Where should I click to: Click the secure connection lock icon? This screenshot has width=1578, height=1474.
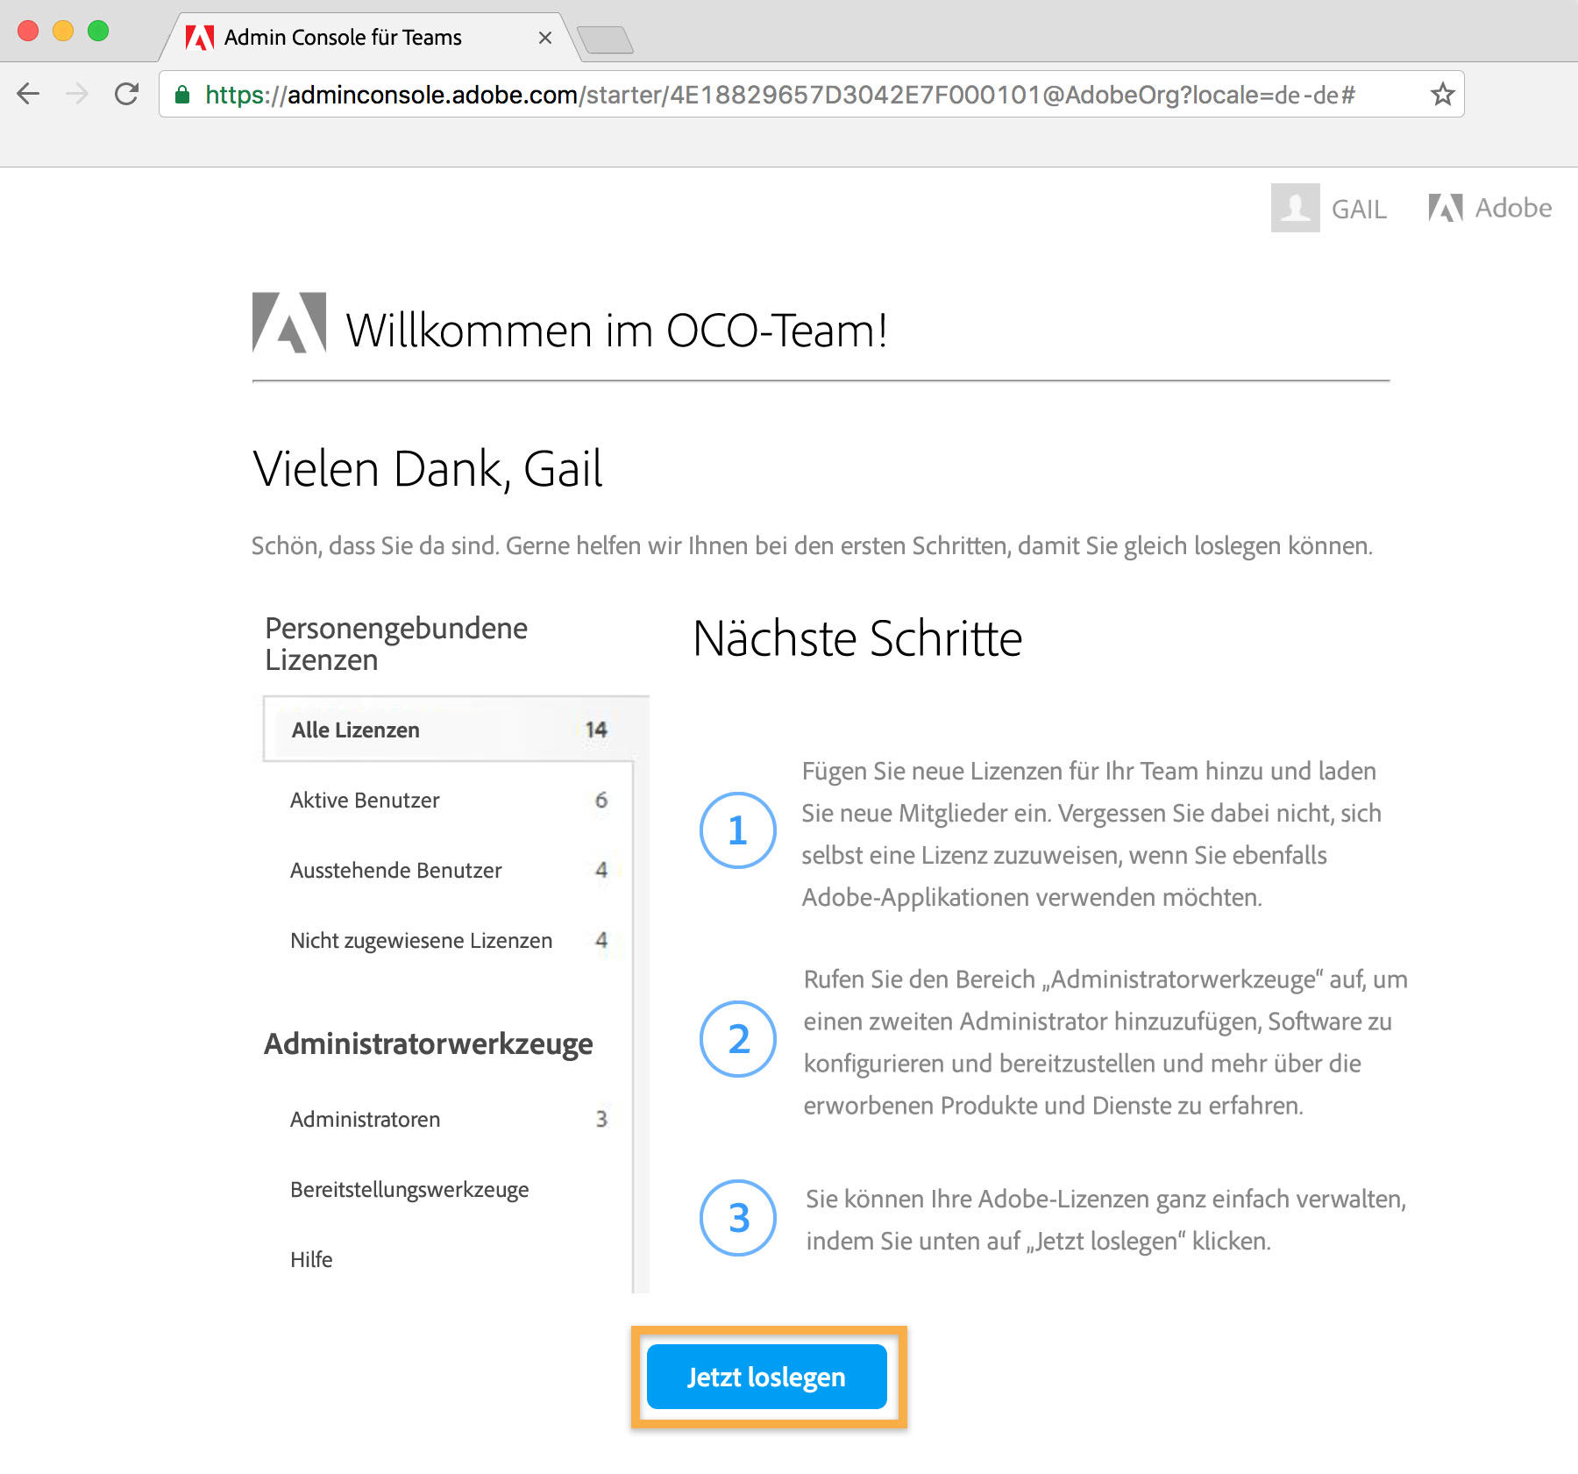pyautogui.click(x=181, y=94)
